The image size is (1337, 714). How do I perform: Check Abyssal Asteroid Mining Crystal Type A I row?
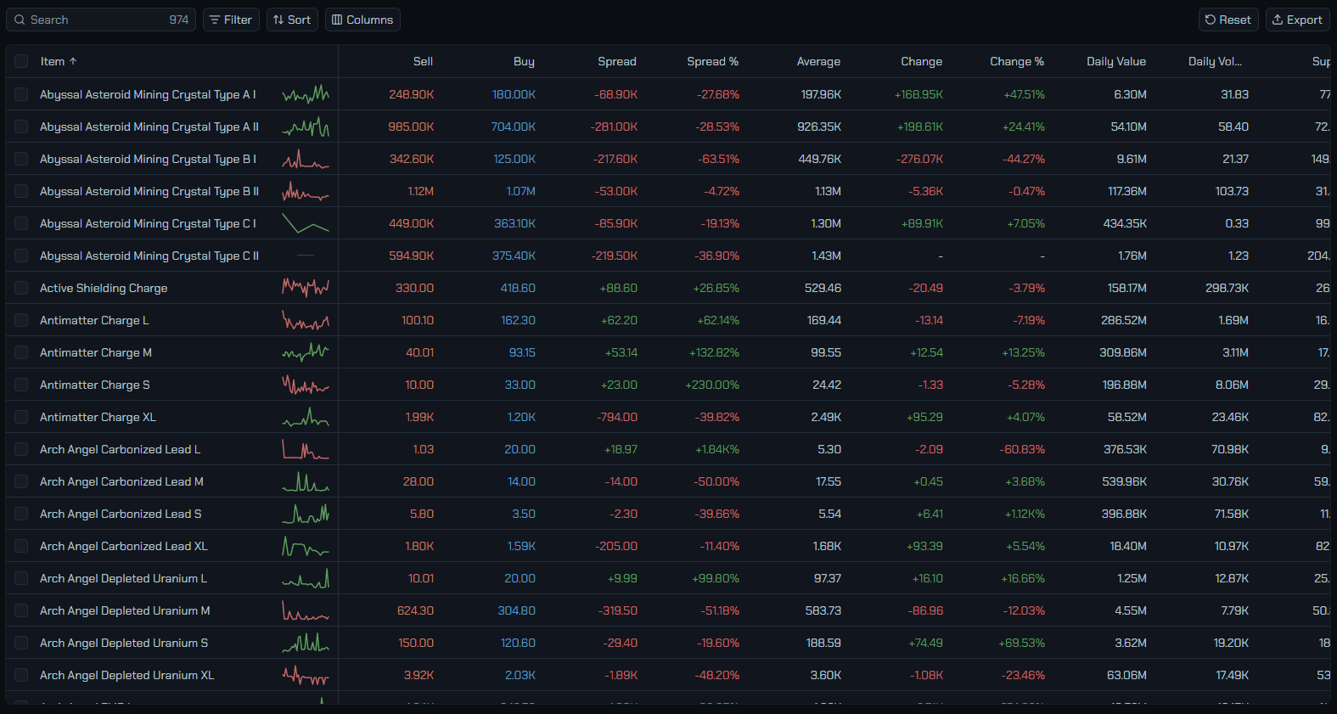pos(21,94)
